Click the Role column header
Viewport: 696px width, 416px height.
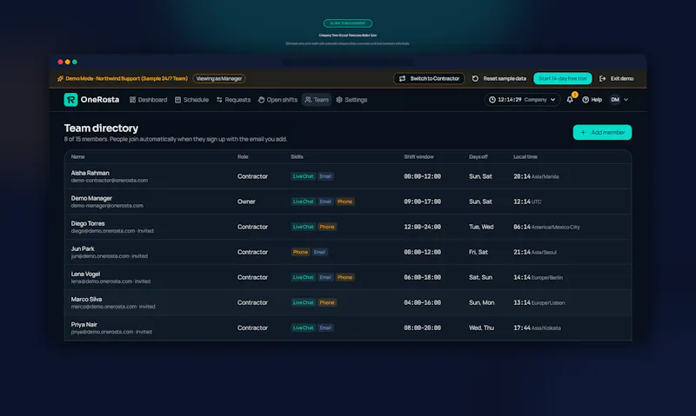pos(243,157)
